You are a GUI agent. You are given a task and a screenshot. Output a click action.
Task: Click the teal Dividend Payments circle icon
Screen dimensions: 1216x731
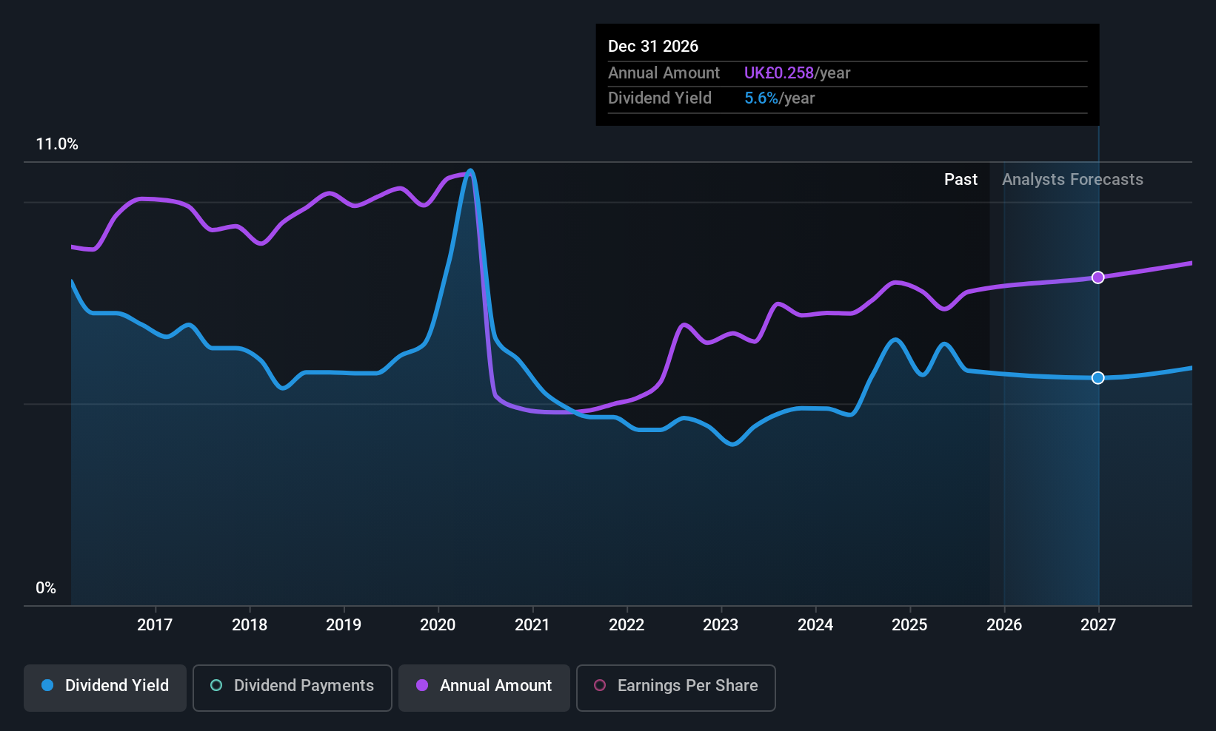tap(216, 686)
